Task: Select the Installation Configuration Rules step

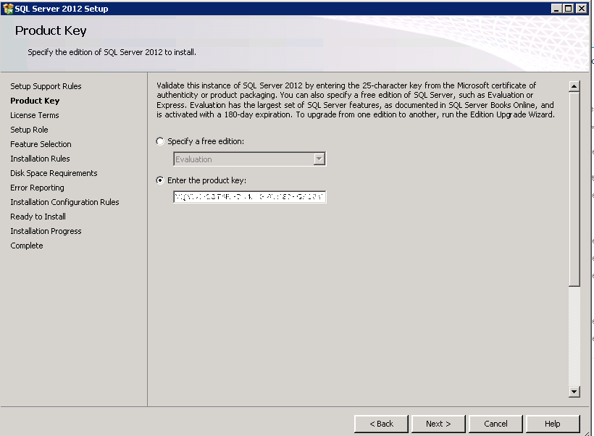Action: click(64, 202)
